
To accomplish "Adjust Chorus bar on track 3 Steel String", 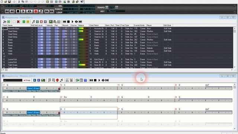I will click(74, 34).
